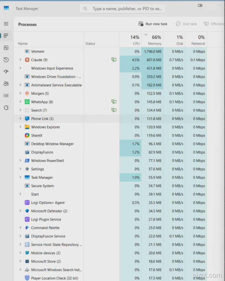This screenshot has width=225, height=281.
Task: Select the Secure System process row
Action: (110, 186)
